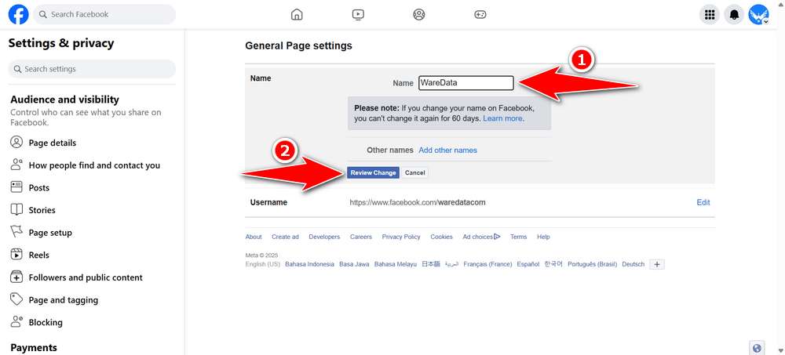785x355 pixels.
Task: Switch language to Deutsch
Action: coord(633,264)
